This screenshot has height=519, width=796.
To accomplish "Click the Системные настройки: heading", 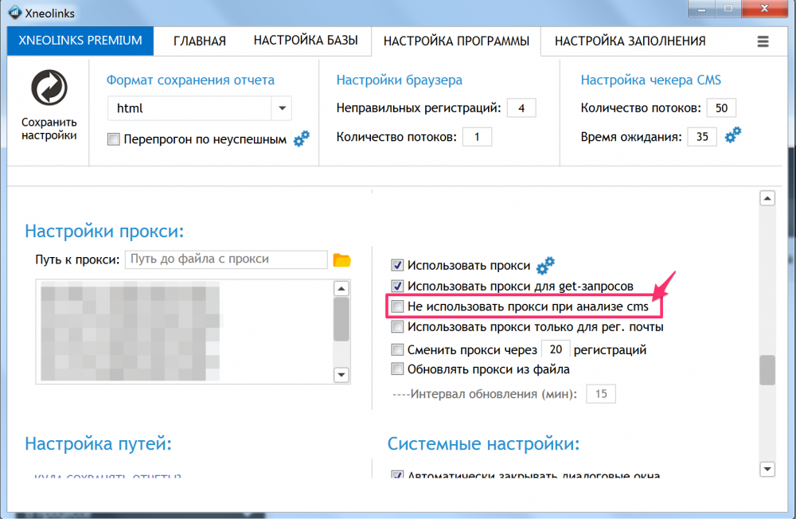I will 483,444.
